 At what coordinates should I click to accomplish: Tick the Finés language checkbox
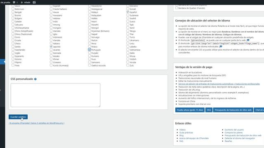click(x=13, y=65)
